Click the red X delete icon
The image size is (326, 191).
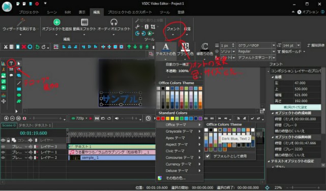click(24, 47)
